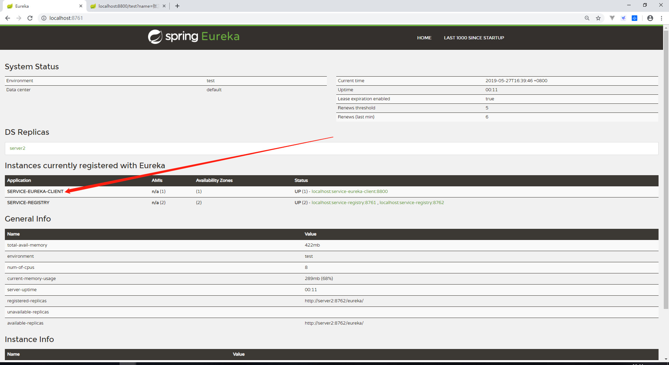The height and width of the screenshot is (365, 669).
Task: Open localhost:service-registry:8761 instance link
Action: (344, 203)
